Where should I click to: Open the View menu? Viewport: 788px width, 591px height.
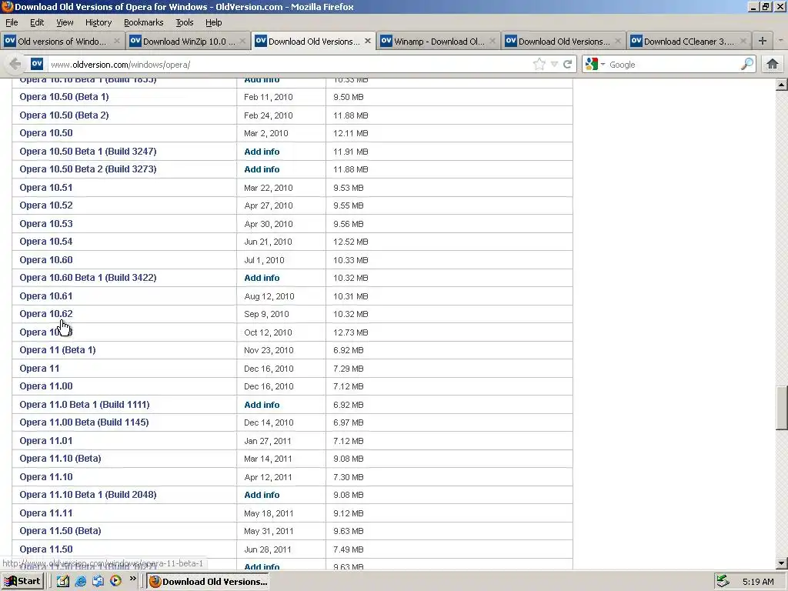[x=65, y=22]
